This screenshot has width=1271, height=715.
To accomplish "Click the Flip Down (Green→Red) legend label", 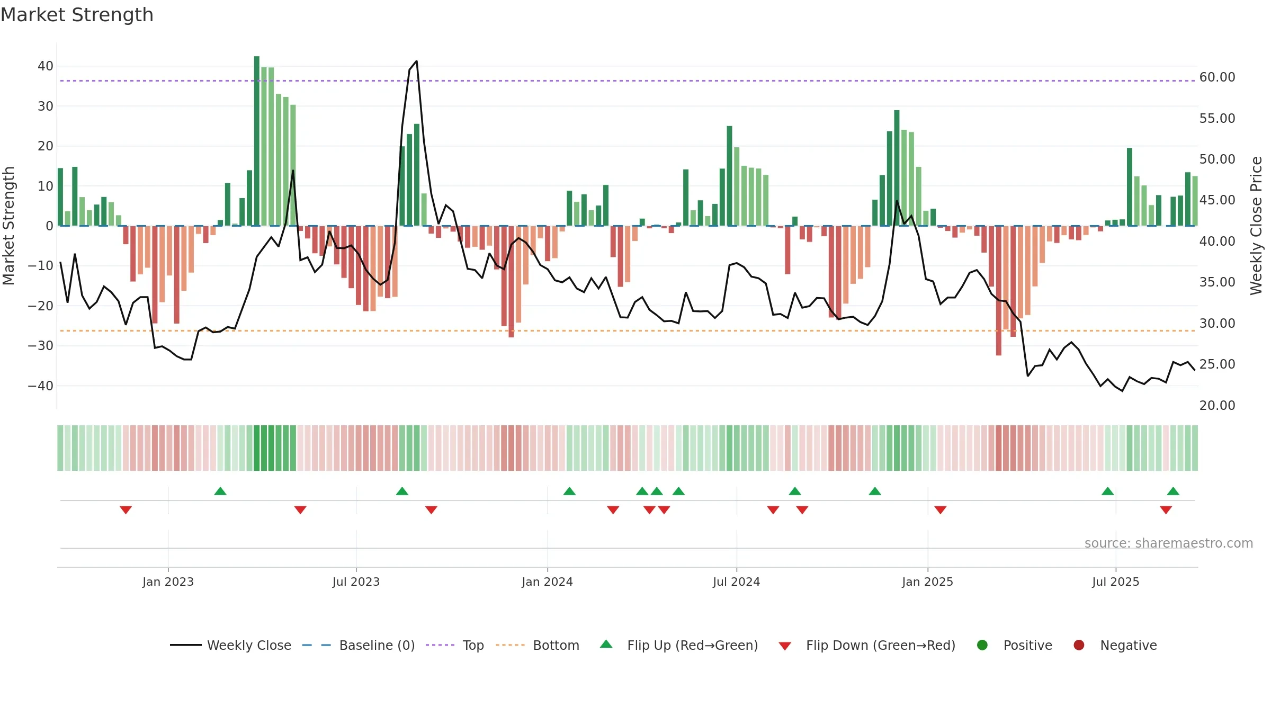I will (x=881, y=645).
